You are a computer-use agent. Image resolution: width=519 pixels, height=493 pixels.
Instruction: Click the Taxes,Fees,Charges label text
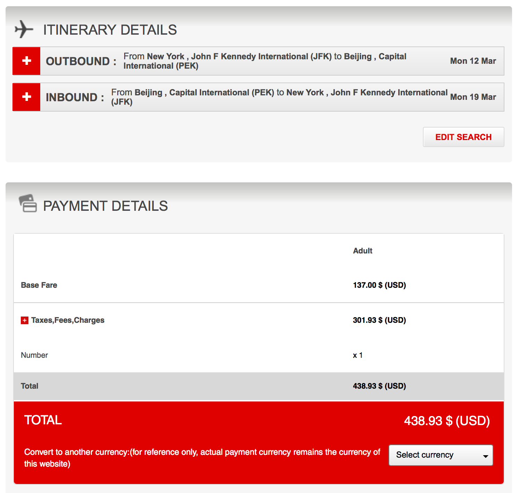68,320
